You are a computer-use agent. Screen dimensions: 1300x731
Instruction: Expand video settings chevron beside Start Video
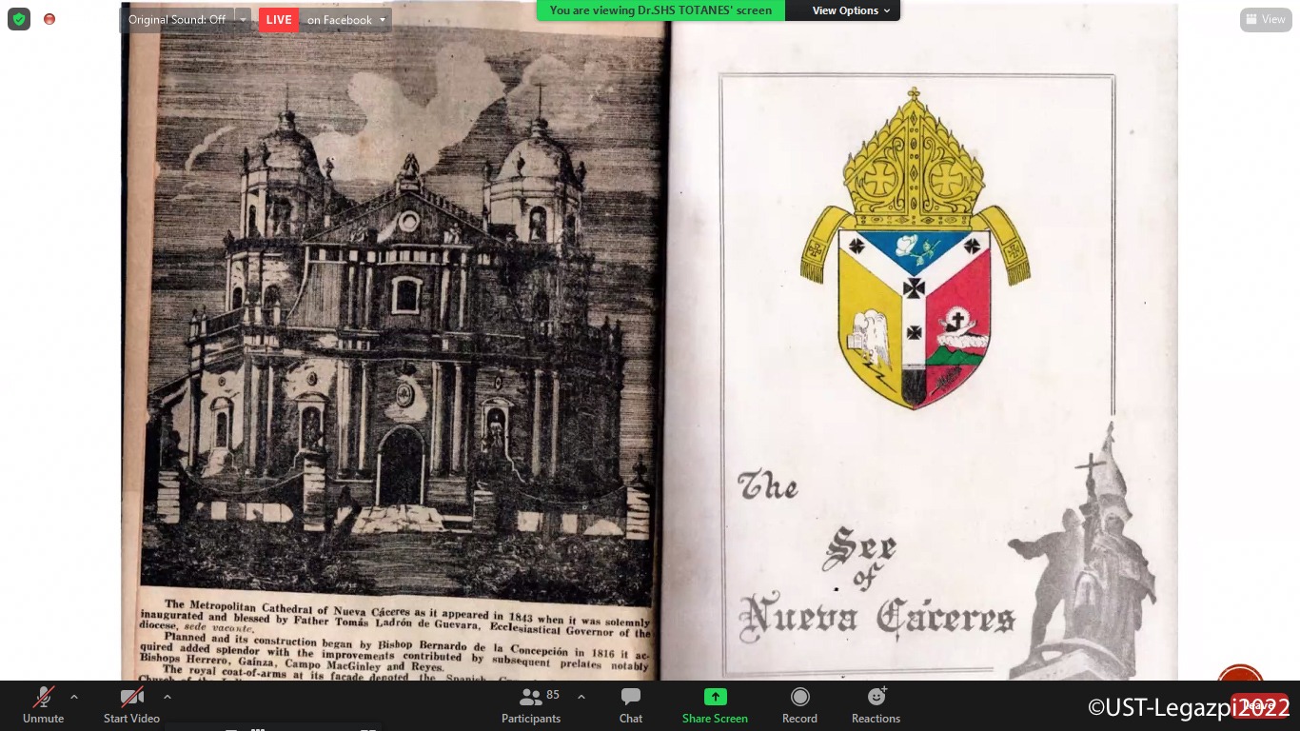tap(167, 697)
